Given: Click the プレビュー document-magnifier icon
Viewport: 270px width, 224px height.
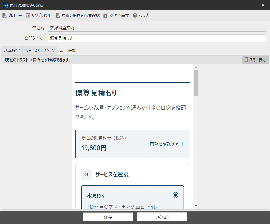Looking at the screenshot, I should click(x=5, y=15).
